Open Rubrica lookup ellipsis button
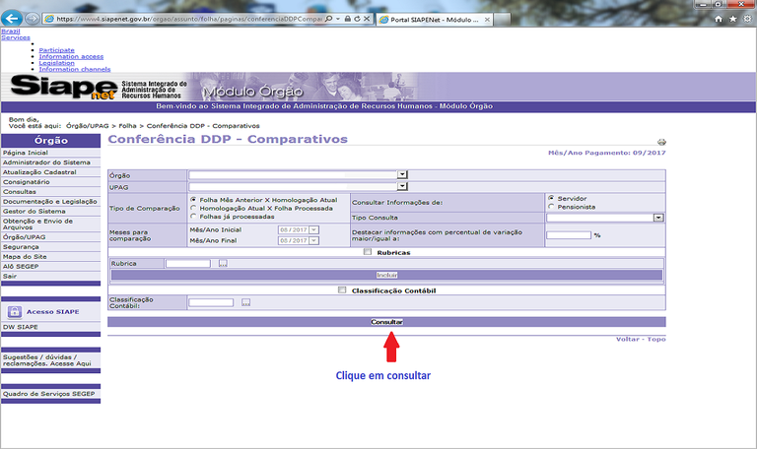 coord(223,263)
